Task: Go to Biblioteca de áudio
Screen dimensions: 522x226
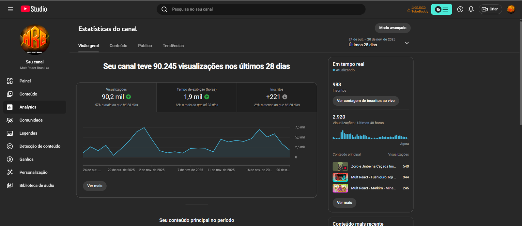Action: pos(37,186)
